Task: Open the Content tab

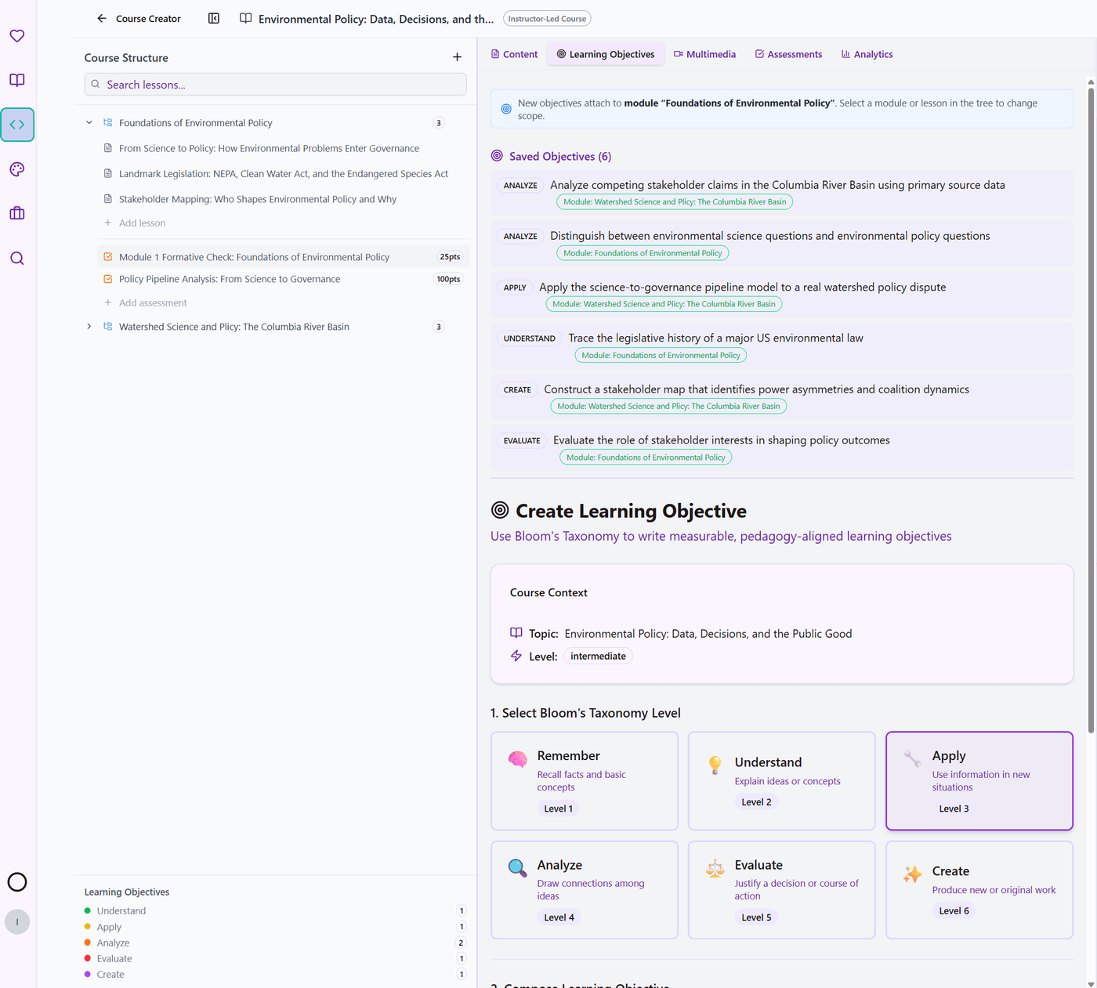Action: click(x=514, y=54)
